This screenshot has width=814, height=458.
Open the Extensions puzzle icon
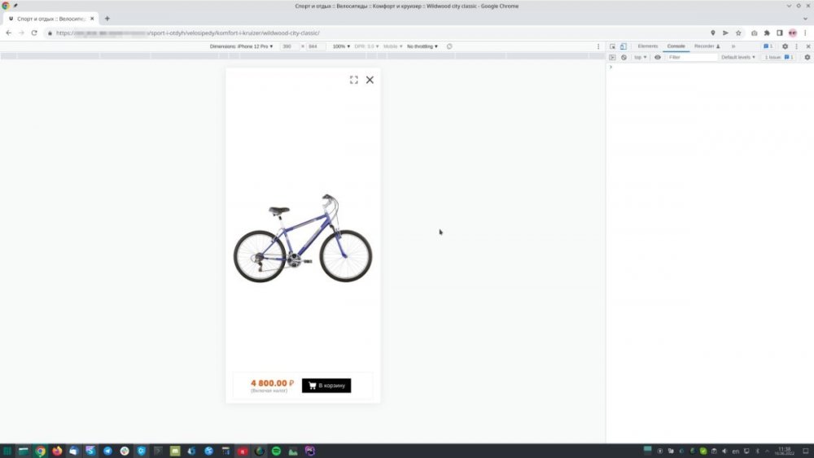tap(767, 33)
